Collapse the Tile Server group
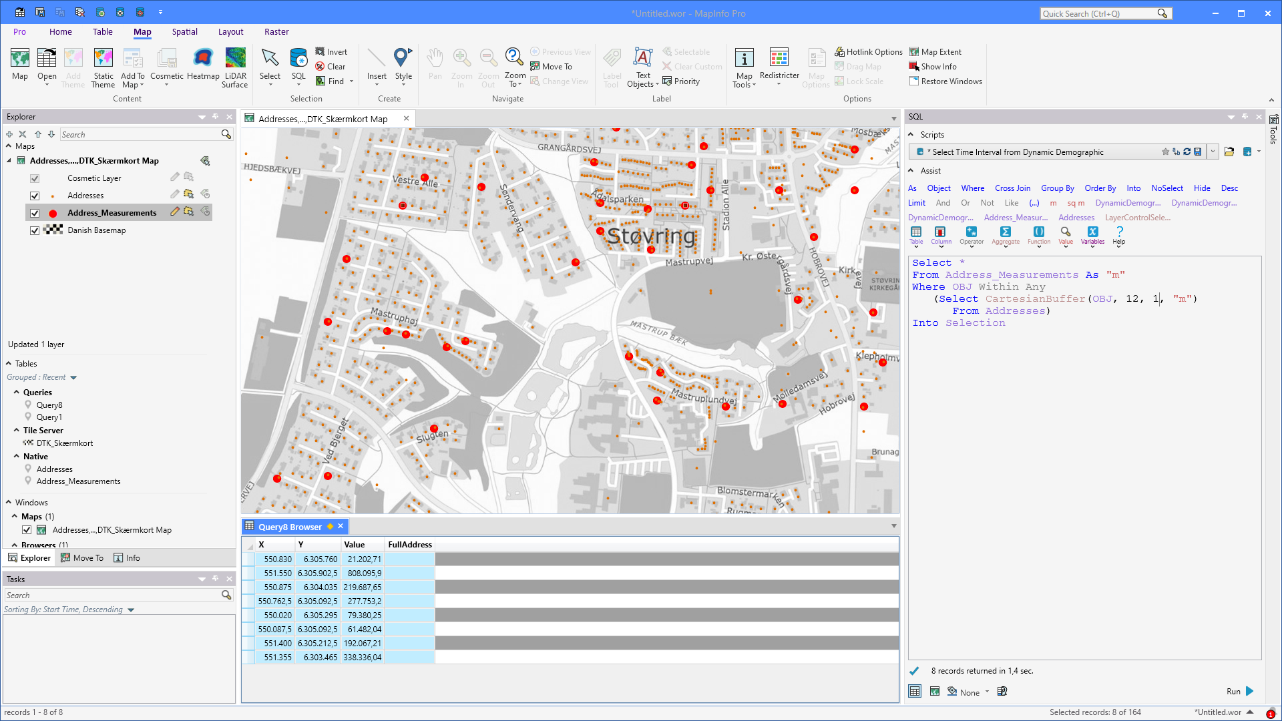Viewport: 1282px width, 721px height. point(17,430)
